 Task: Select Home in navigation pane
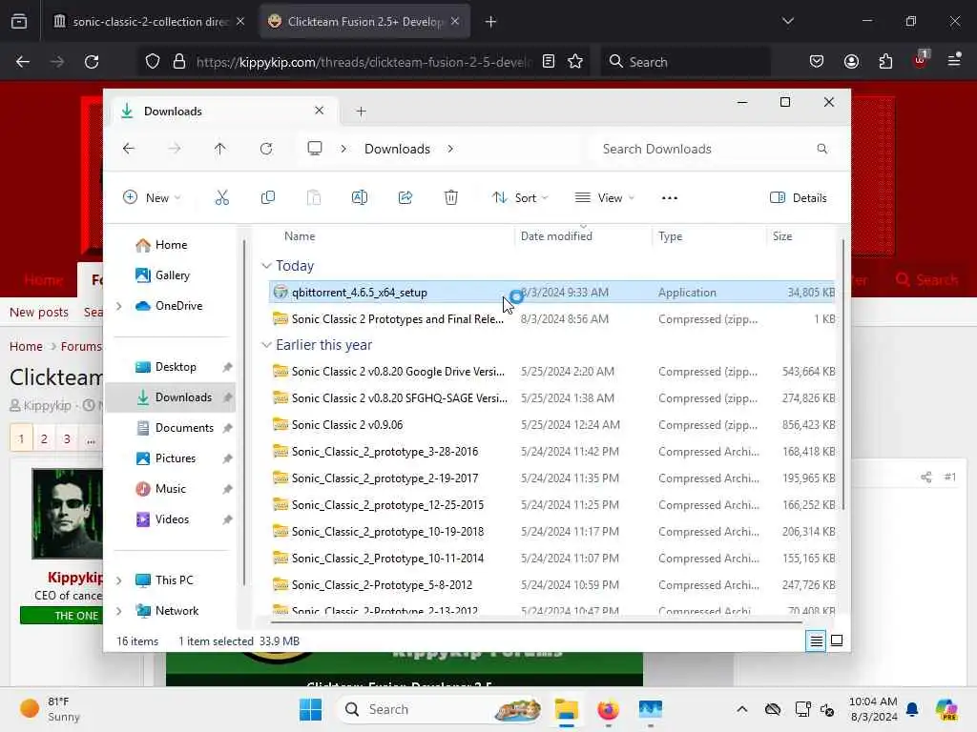(171, 245)
